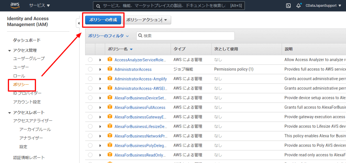
Task: Expand the AdministratorAccess policy row
Action: click(100, 69)
